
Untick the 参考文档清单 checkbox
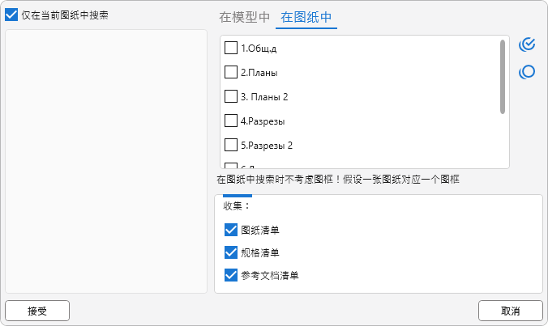point(231,275)
